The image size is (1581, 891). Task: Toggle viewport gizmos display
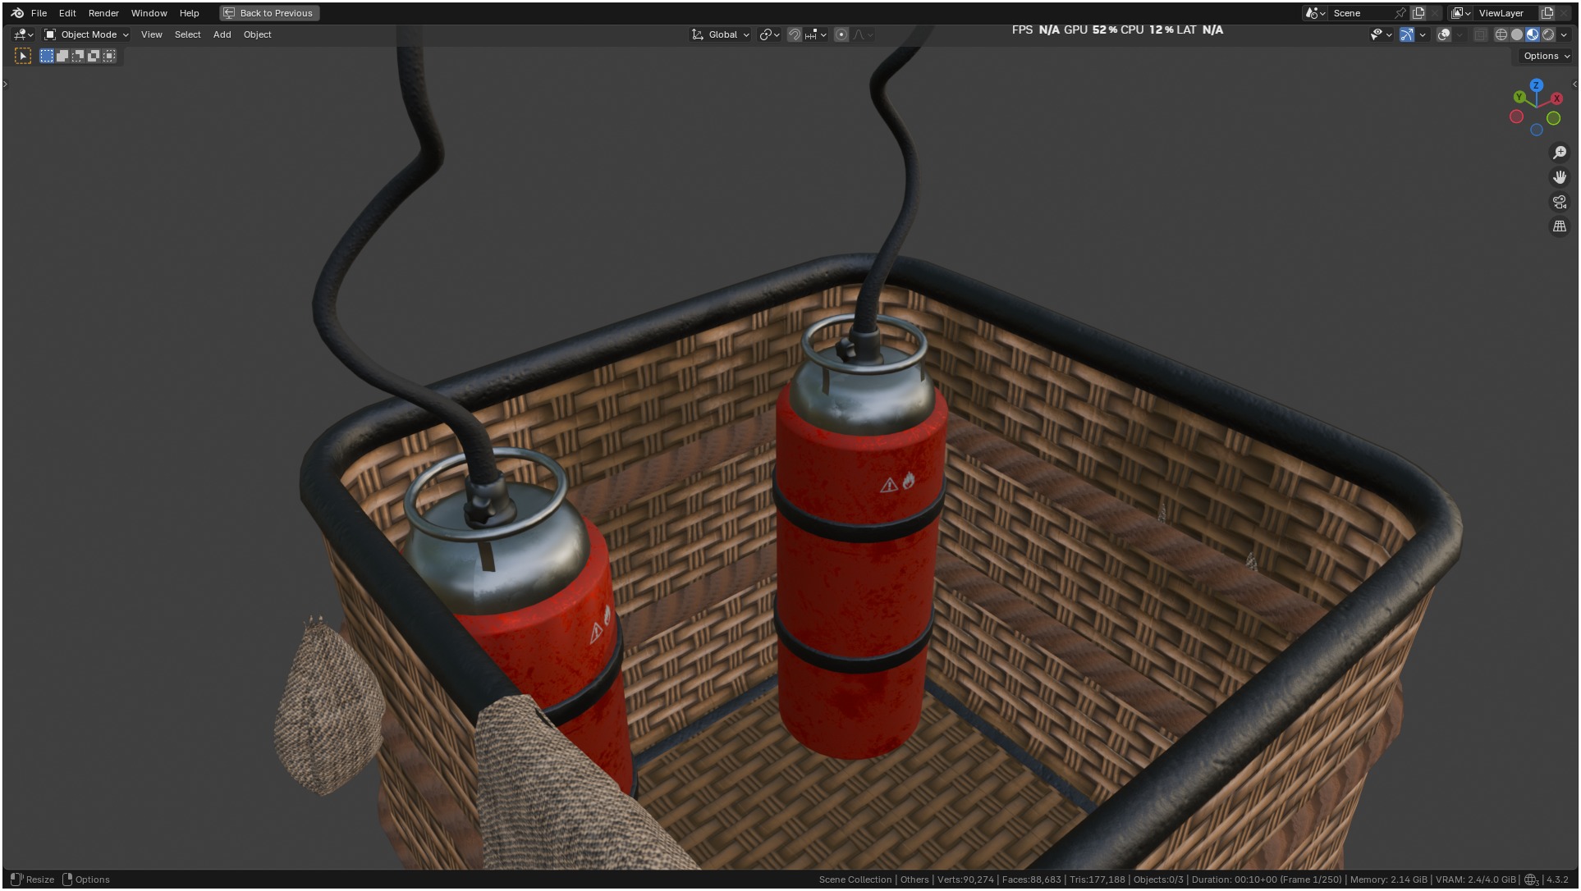pos(1407,34)
